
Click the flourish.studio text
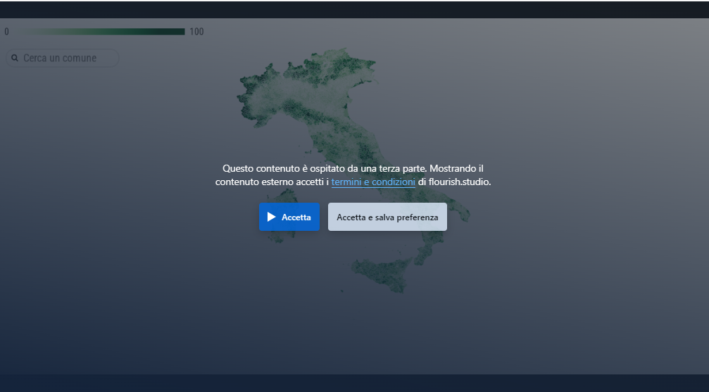[x=459, y=182]
